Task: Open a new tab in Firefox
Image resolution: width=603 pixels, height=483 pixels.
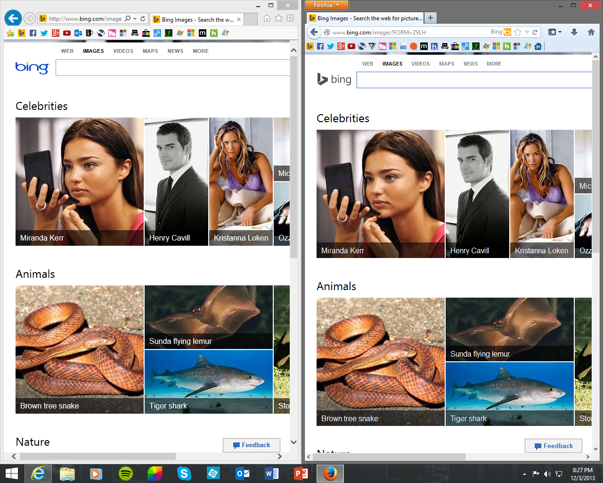Action: tap(431, 17)
